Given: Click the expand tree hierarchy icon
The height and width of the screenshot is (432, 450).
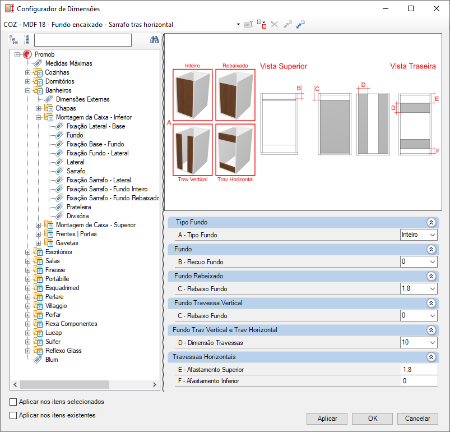Looking at the screenshot, I should point(13,40).
